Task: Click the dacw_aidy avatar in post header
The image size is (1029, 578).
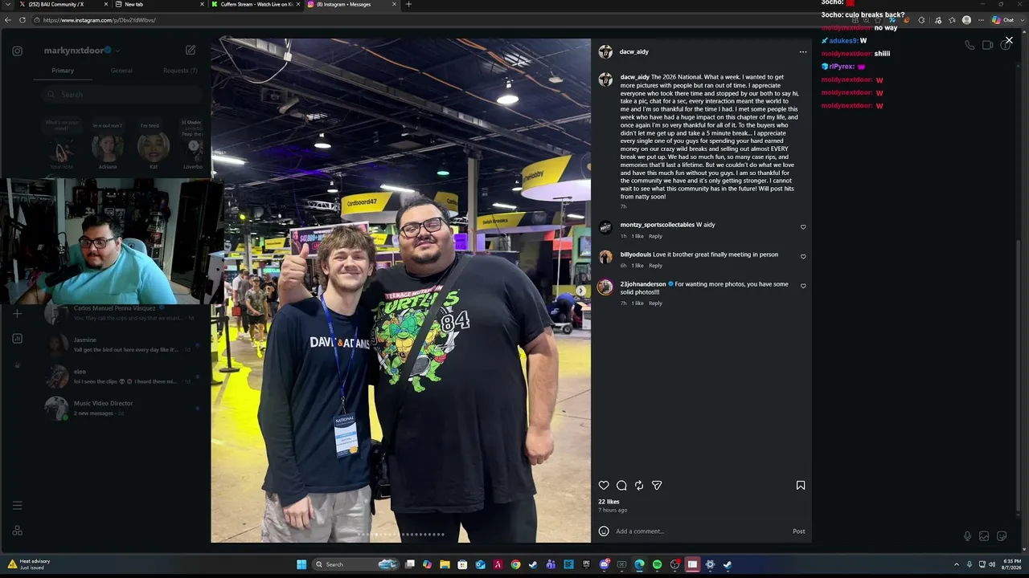Action: coord(605,52)
